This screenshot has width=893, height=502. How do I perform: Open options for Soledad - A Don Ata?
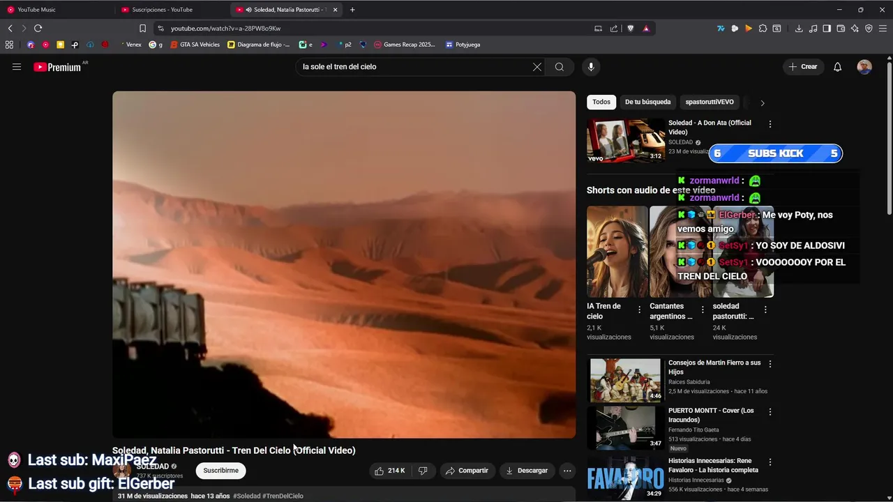tap(770, 124)
